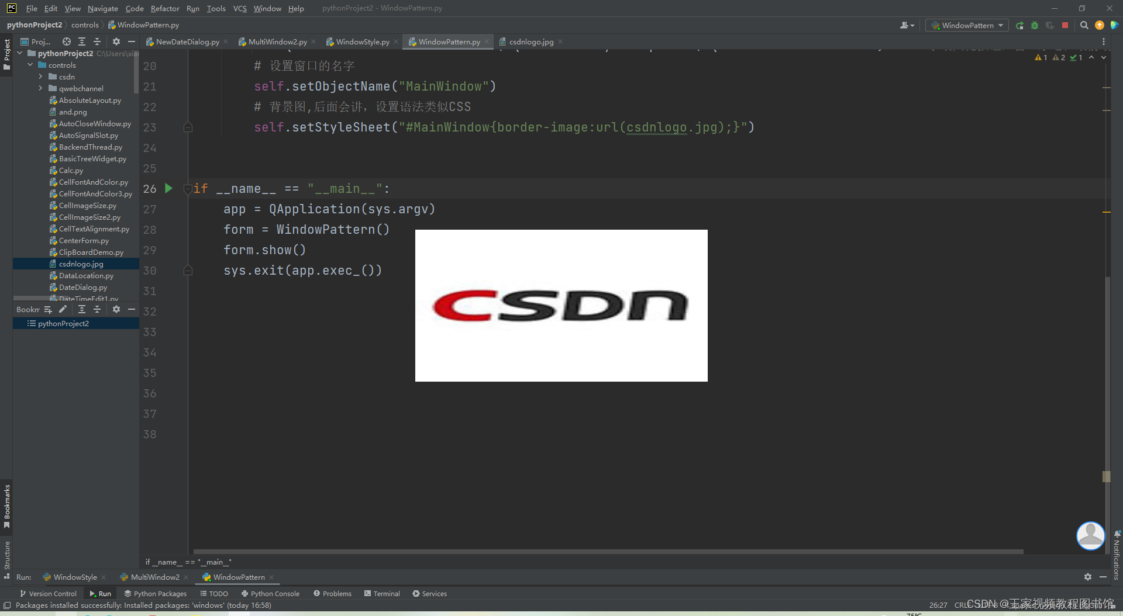This screenshot has height=616, width=1123.
Task: Toggle the Notifications tool window on the right stripe
Action: [1117, 555]
